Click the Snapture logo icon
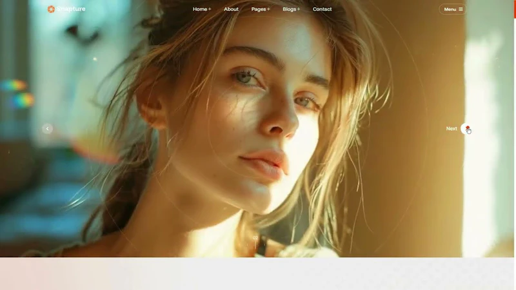This screenshot has height=290, width=516. pos(51,9)
